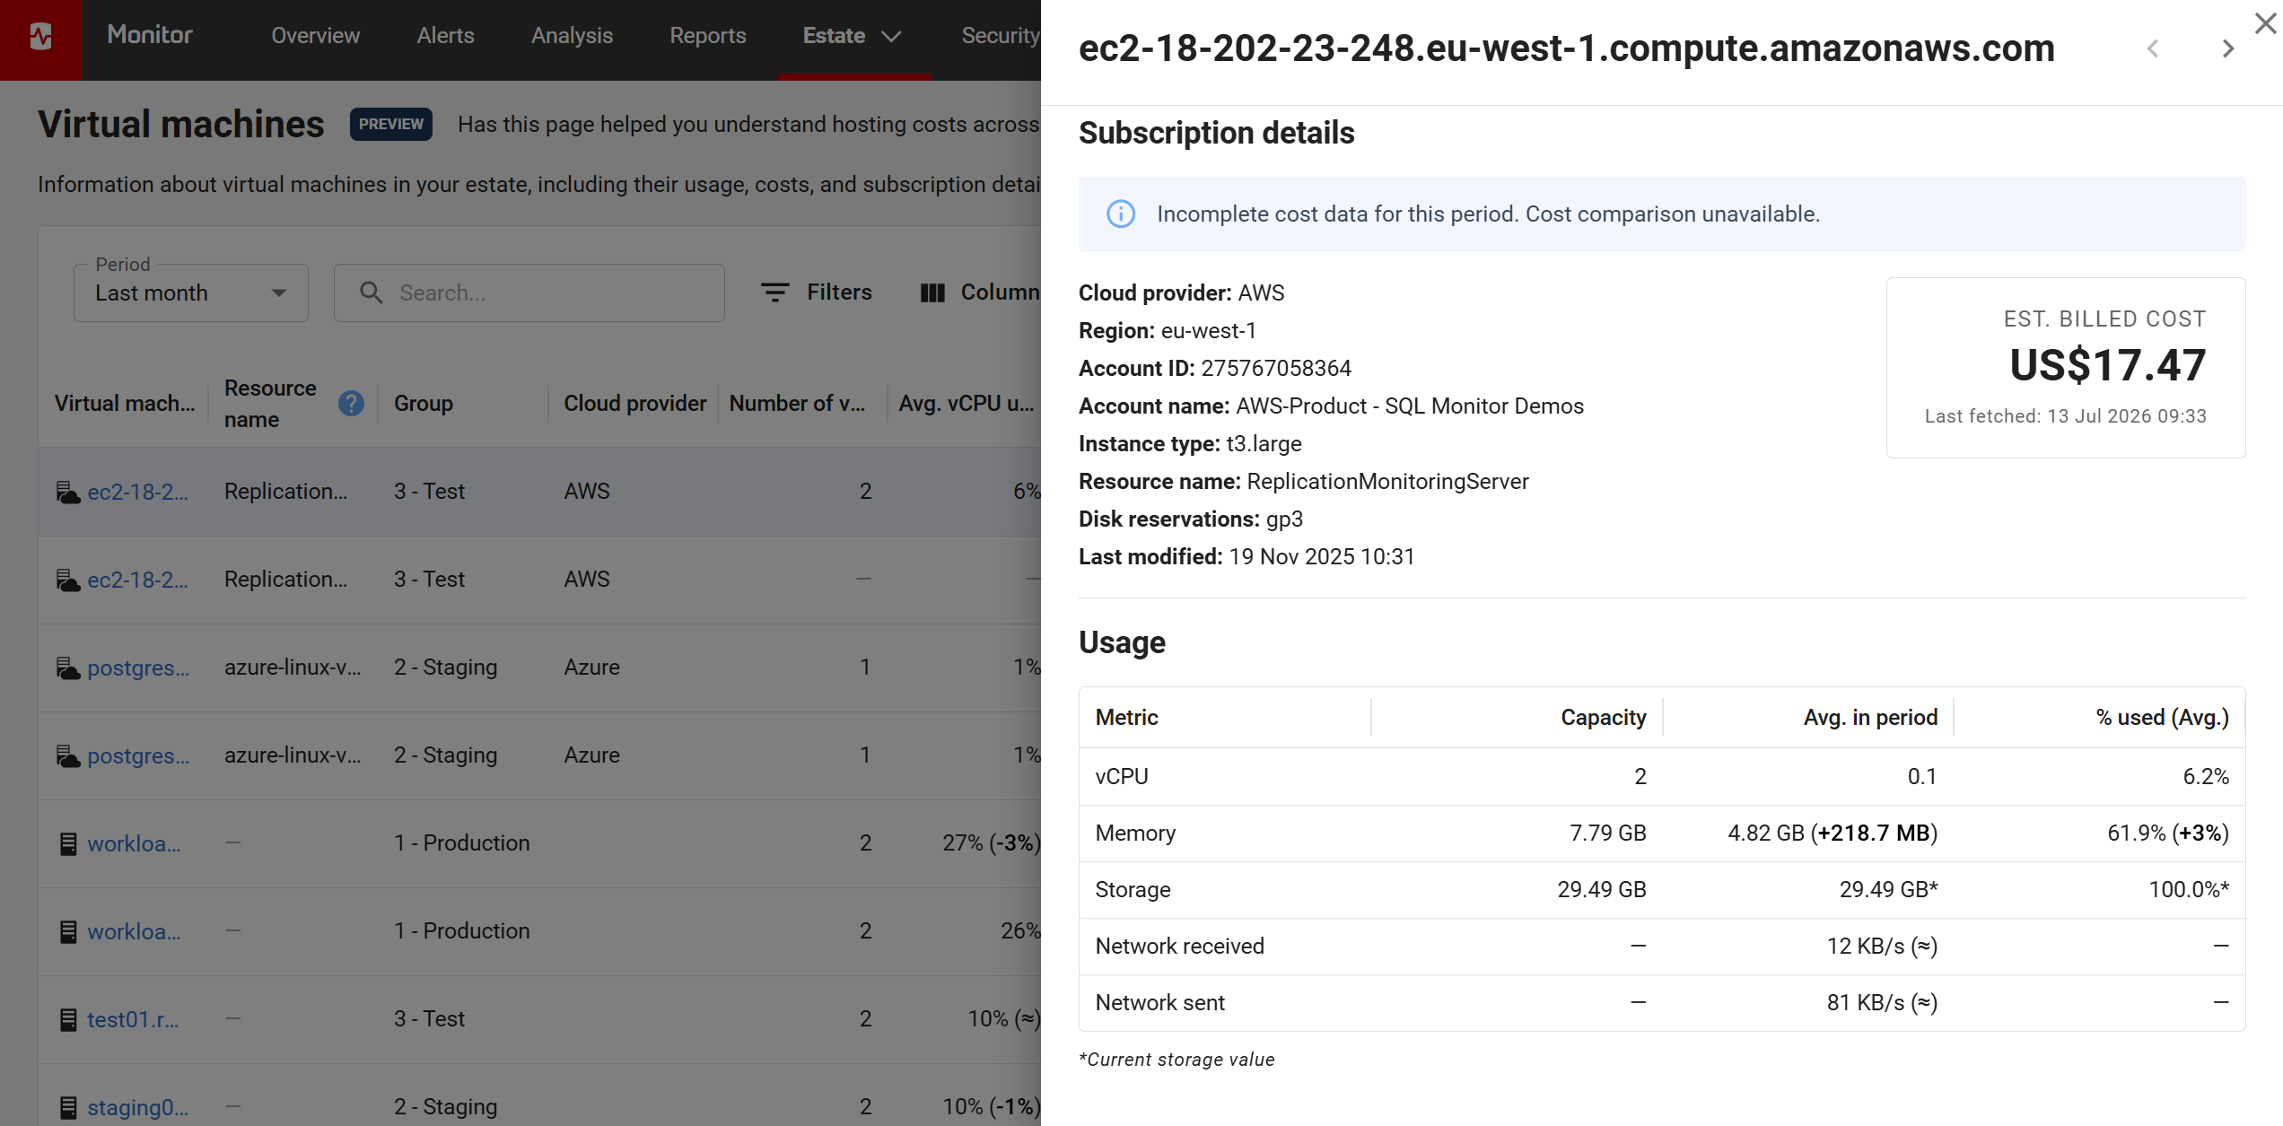Viewport: 2283px width, 1126px height.
Task: Click the Monitor product name
Action: click(150, 35)
